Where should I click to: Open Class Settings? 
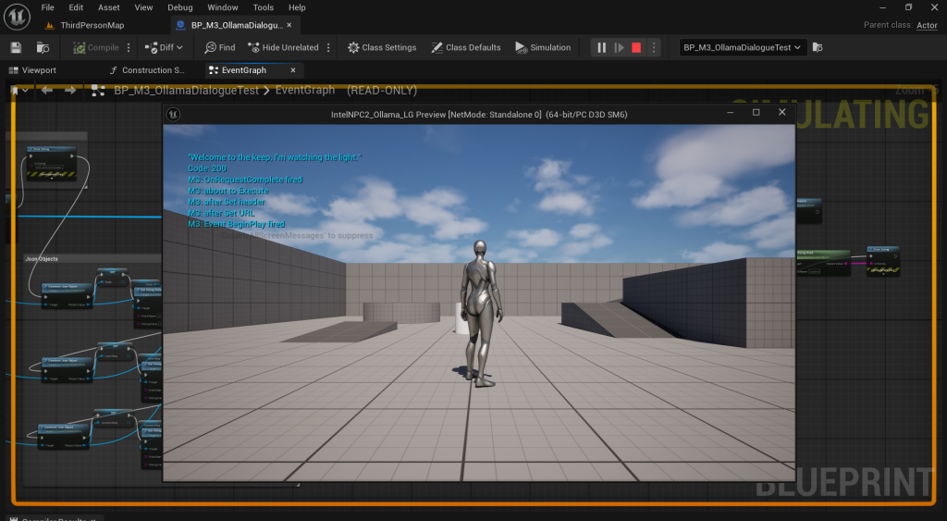[382, 48]
